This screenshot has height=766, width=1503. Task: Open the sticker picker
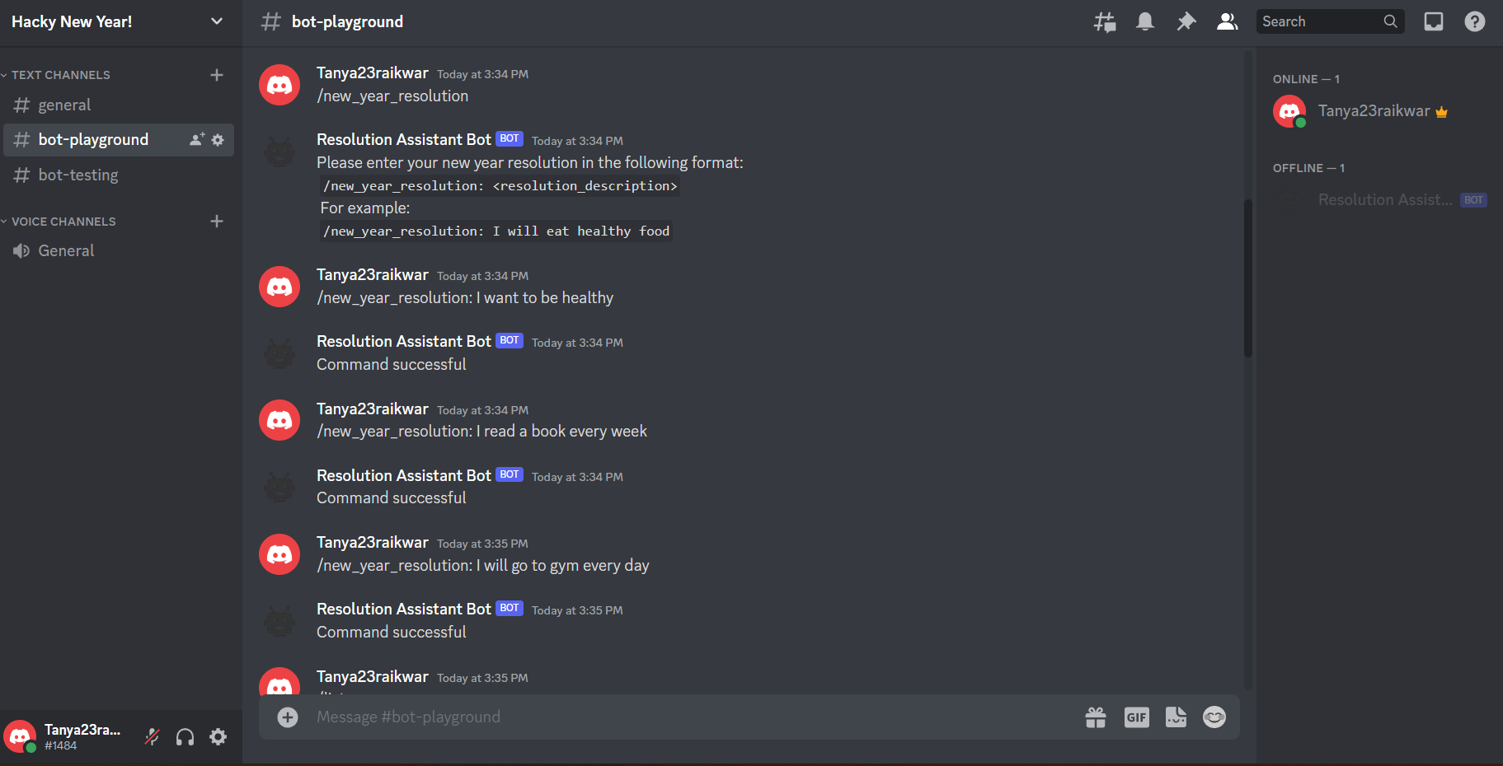coord(1176,717)
